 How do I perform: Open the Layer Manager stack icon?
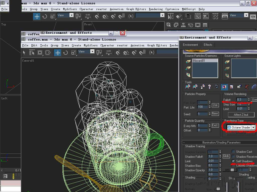tap(188, 16)
